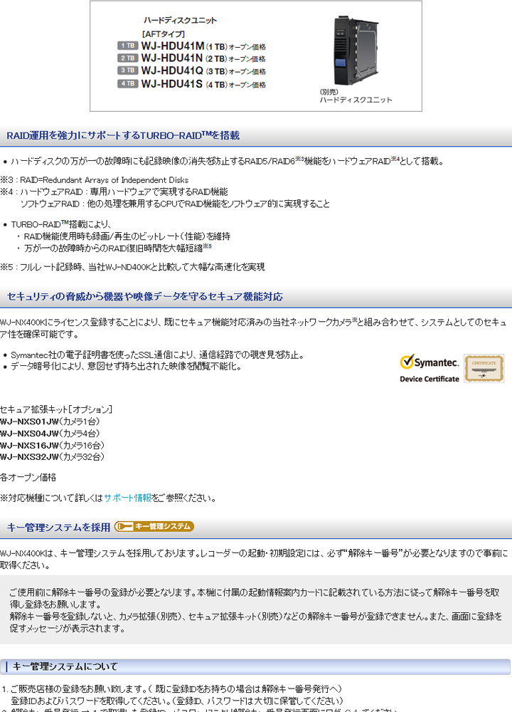Click the WJ-HDU41Q model name
The width and height of the screenshot is (512, 712).
(172, 70)
